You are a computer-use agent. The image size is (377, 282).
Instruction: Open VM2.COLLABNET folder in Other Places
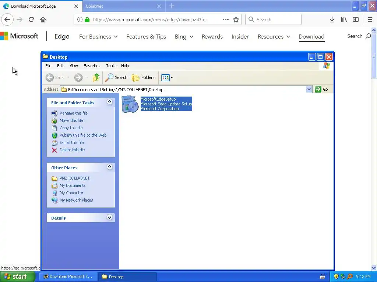(x=74, y=178)
